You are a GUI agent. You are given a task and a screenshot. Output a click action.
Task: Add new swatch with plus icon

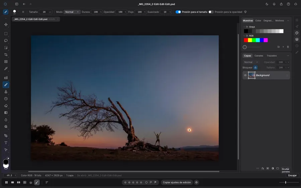click(x=283, y=47)
